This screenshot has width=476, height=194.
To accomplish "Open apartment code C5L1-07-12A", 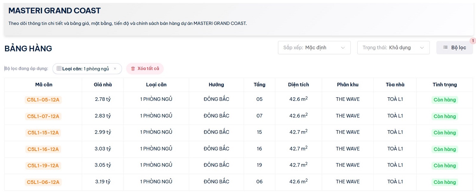I will pyautogui.click(x=43, y=116).
